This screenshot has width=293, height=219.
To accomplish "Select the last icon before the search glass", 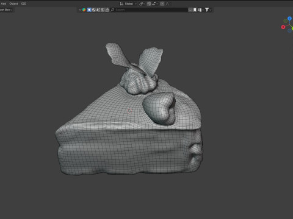I will (x=107, y=10).
